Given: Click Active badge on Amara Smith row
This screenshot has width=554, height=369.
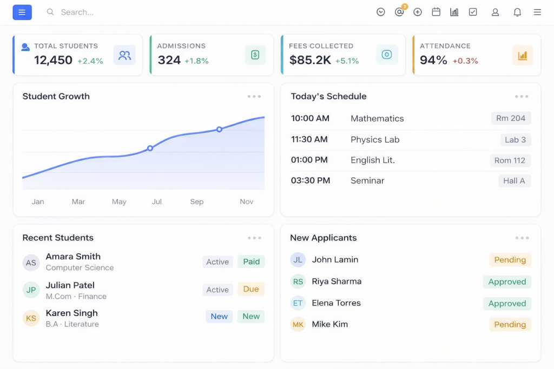Looking at the screenshot, I should click(217, 261).
